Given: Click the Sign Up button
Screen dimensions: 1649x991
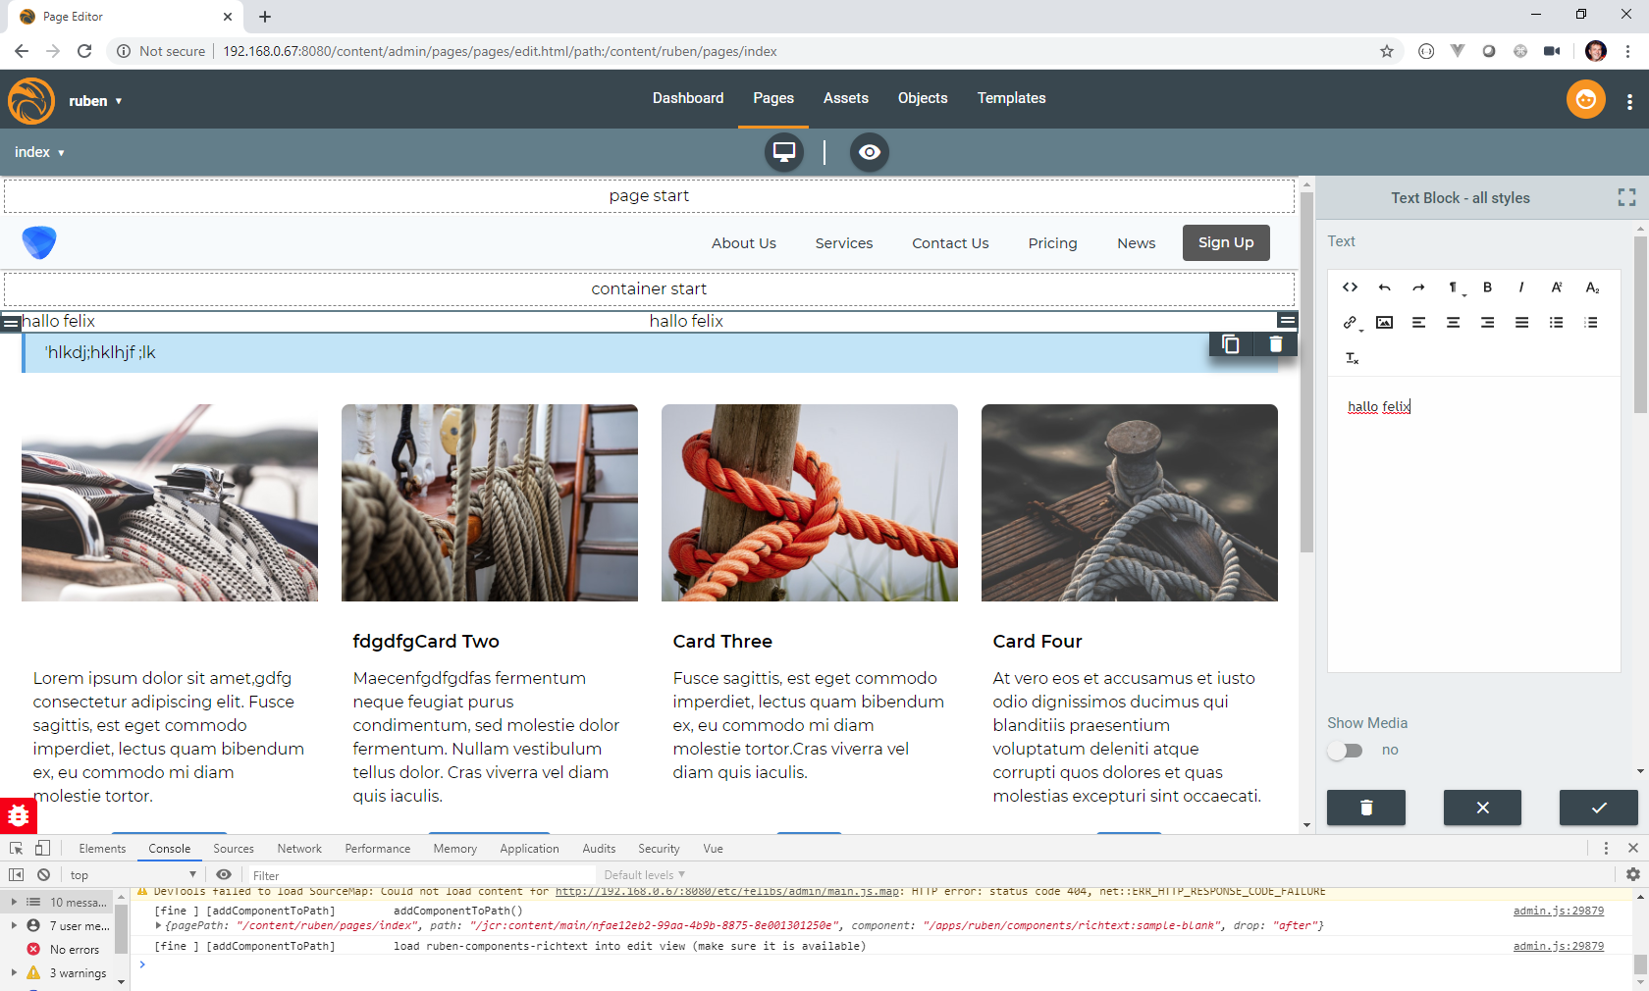Looking at the screenshot, I should tap(1225, 242).
